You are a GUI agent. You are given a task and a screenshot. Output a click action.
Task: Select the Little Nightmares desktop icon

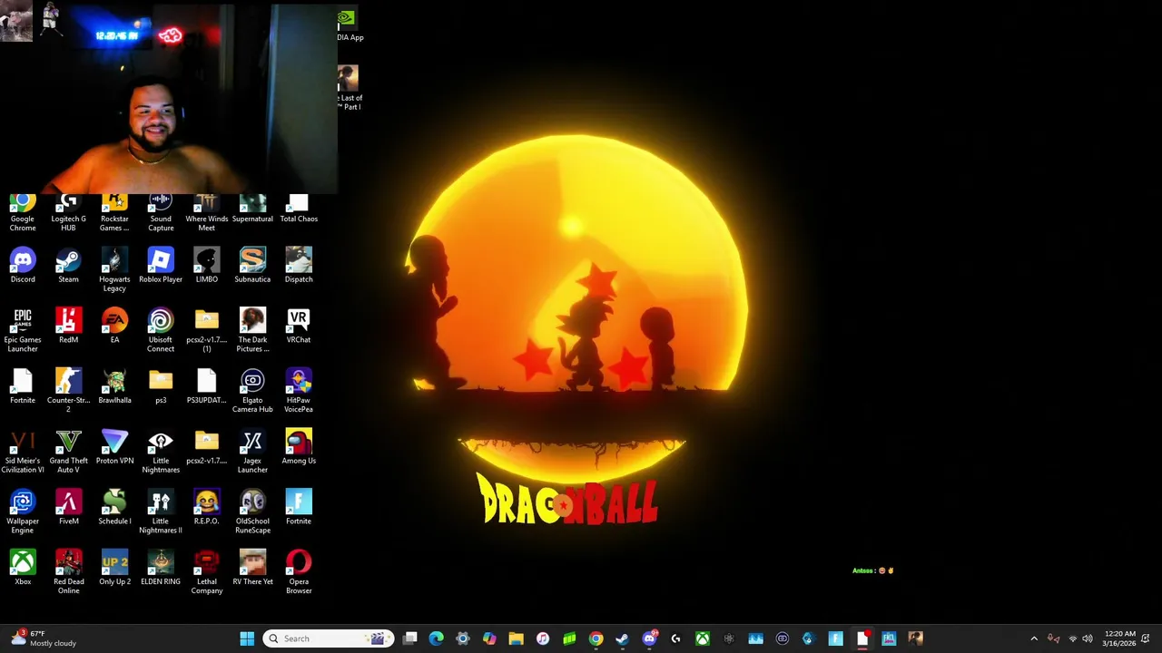pyautogui.click(x=161, y=452)
